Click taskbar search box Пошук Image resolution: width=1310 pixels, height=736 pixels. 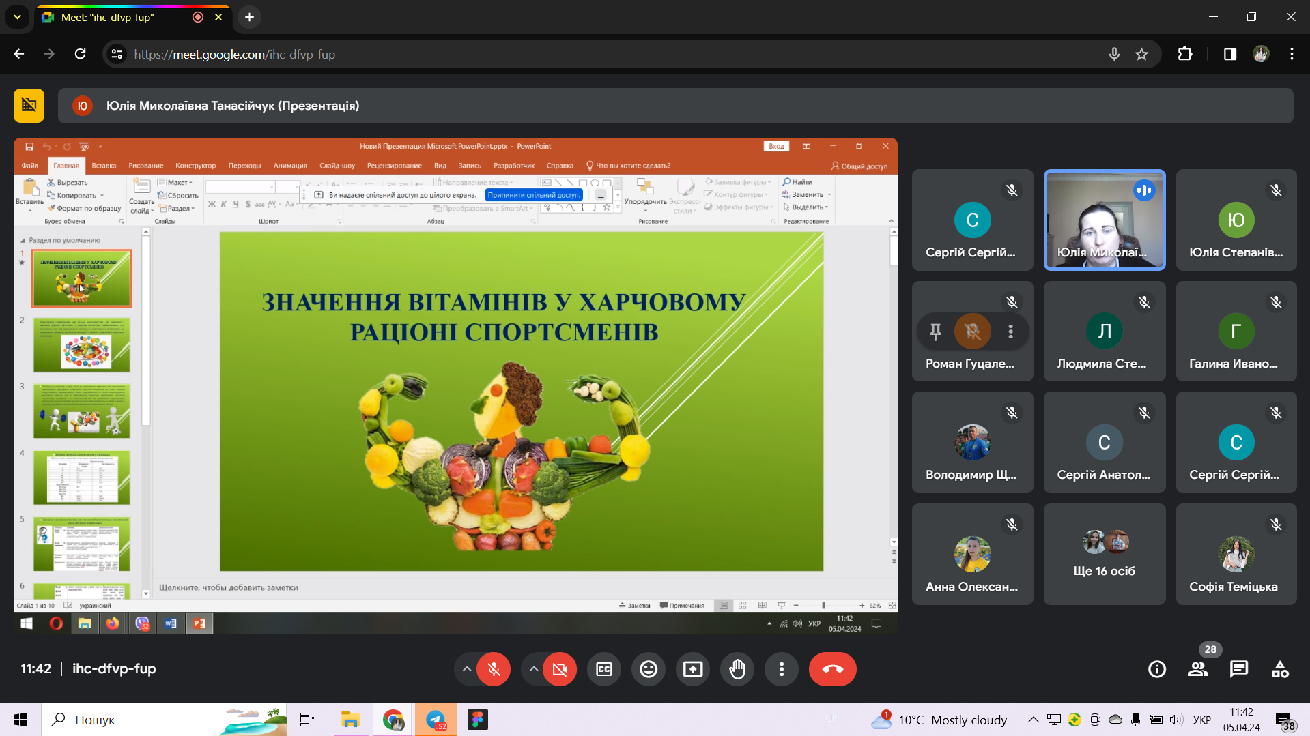(164, 720)
